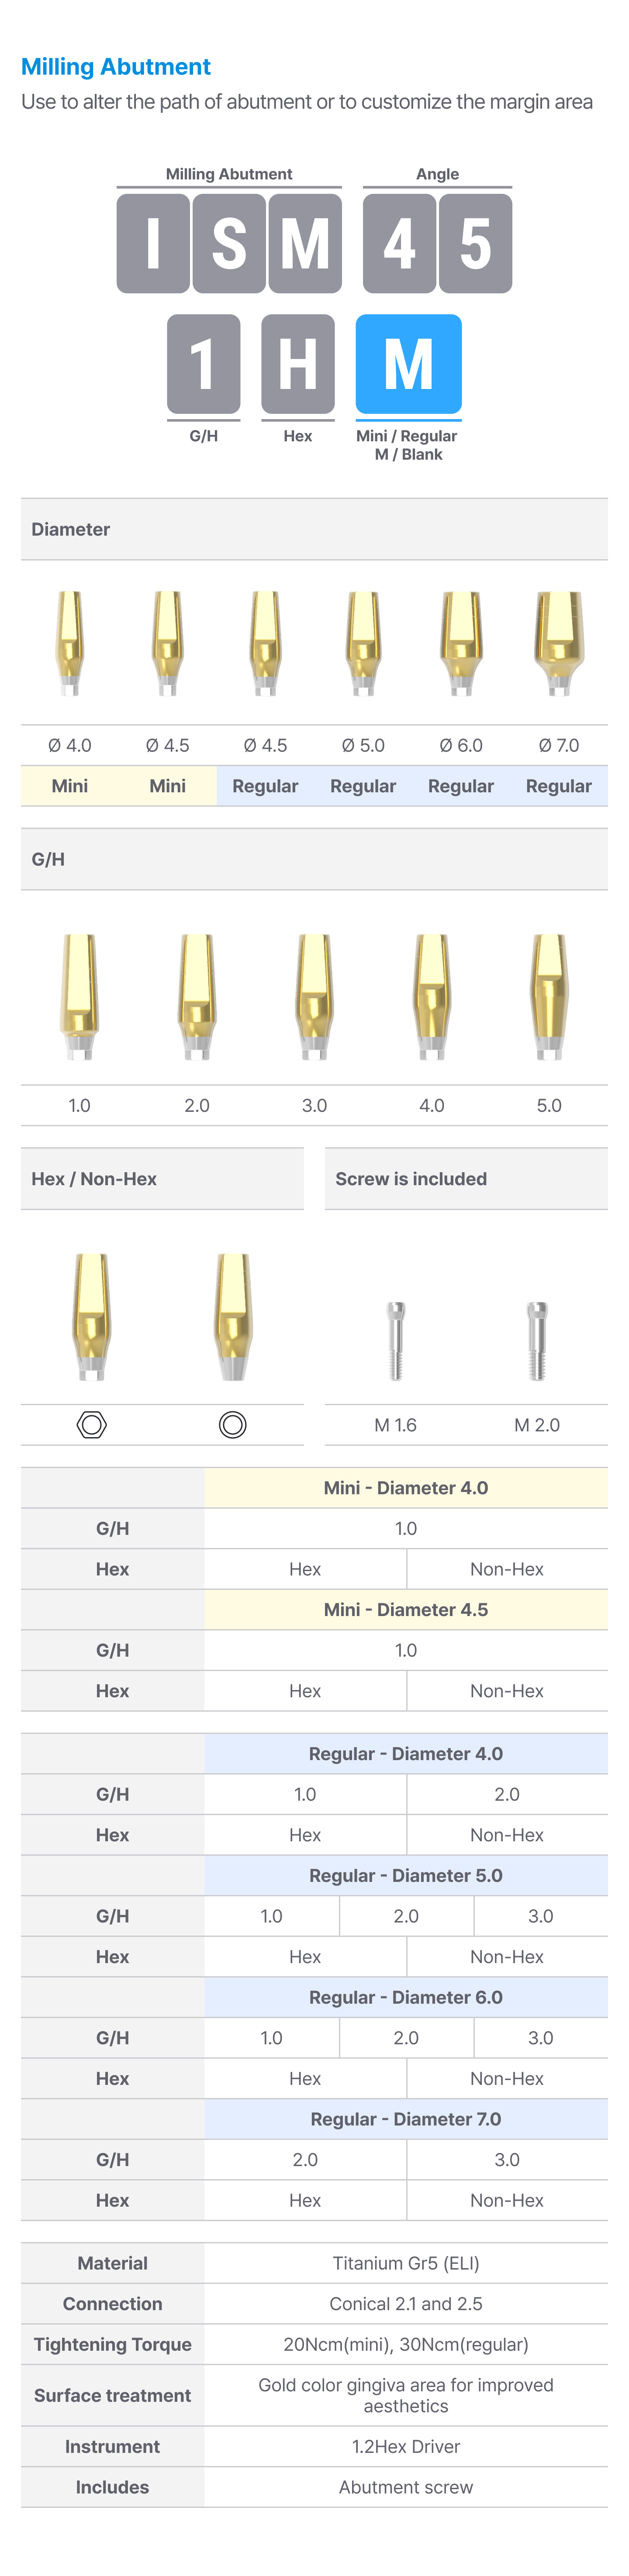Click the Regular - Diameter 7.0 table header
This screenshot has height=2576, width=629.
click(406, 2119)
